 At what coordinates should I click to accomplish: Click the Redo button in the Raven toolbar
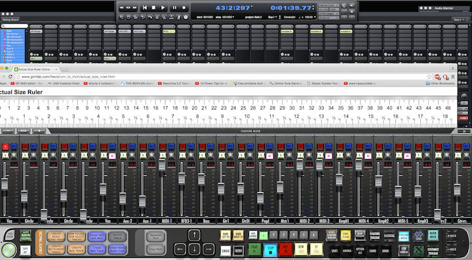click(239, 250)
